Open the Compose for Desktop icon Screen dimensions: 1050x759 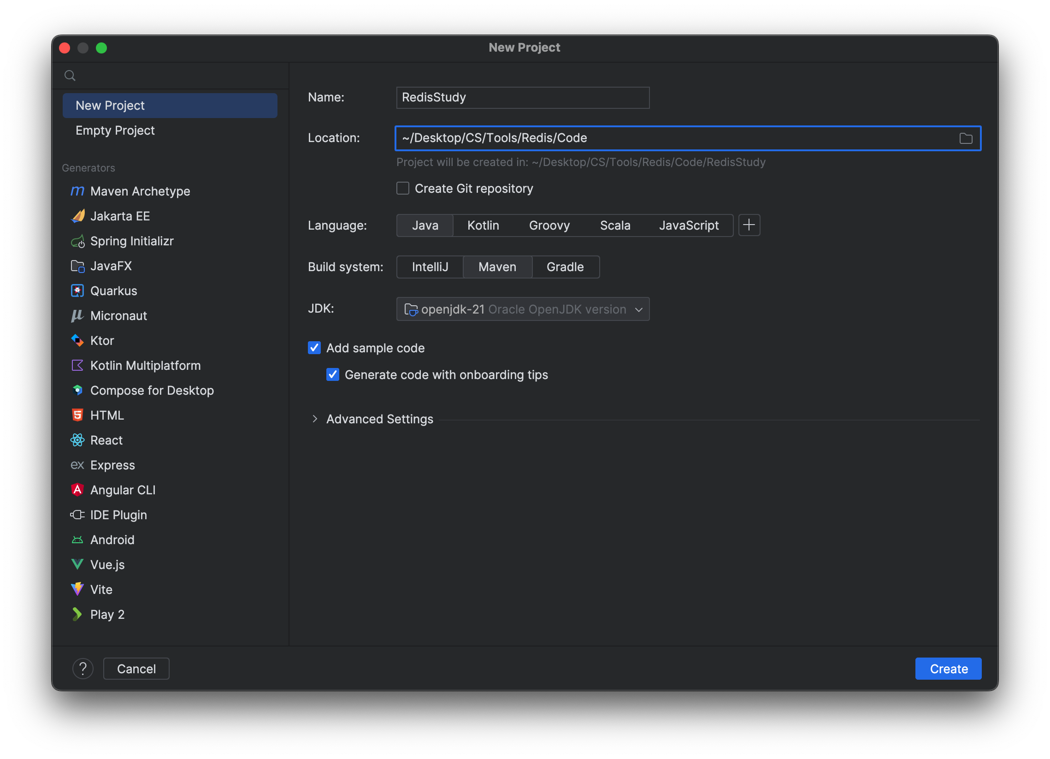(x=77, y=391)
